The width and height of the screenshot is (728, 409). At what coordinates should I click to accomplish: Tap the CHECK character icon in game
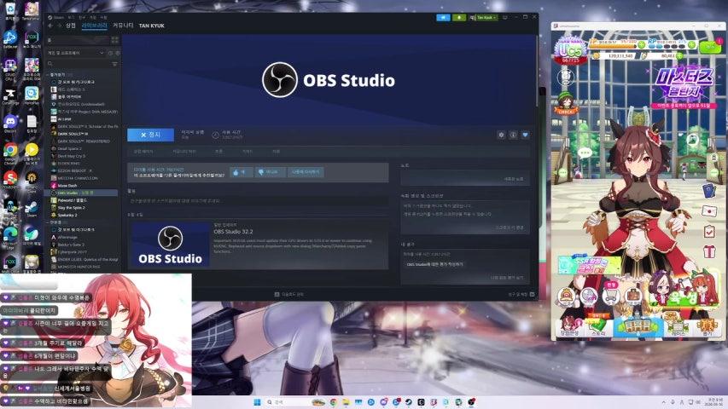coord(566,103)
